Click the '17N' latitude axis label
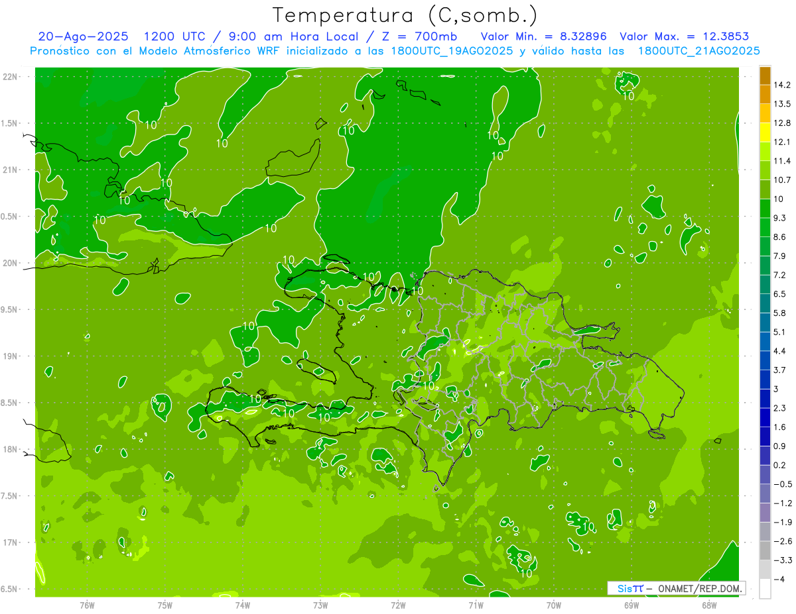The height and width of the screenshot is (614, 796). click(11, 542)
